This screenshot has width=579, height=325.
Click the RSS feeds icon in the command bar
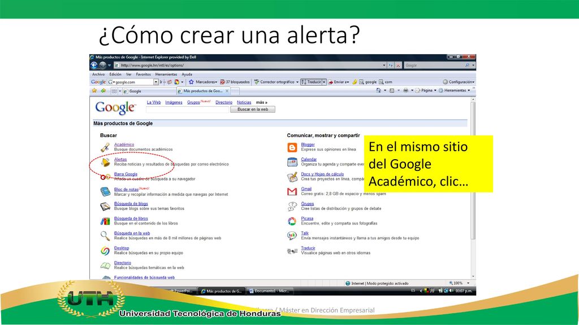point(392,90)
